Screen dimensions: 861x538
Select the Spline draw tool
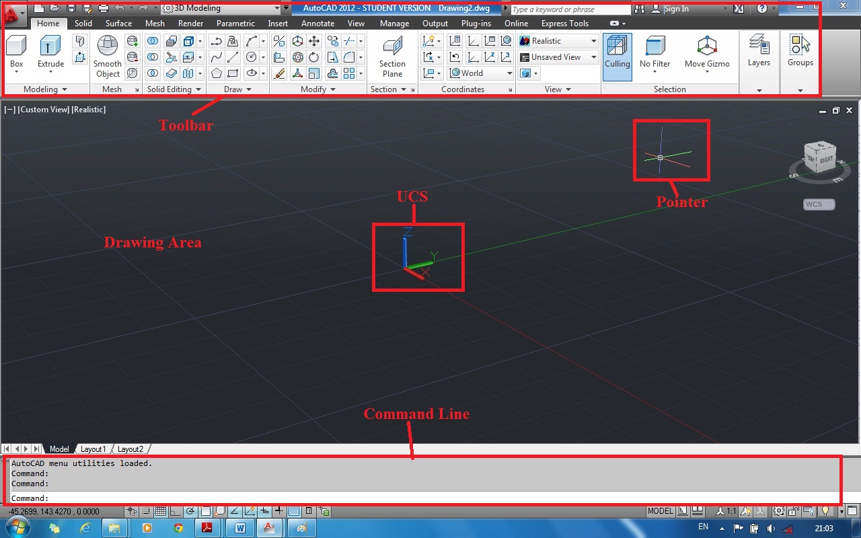[x=217, y=57]
